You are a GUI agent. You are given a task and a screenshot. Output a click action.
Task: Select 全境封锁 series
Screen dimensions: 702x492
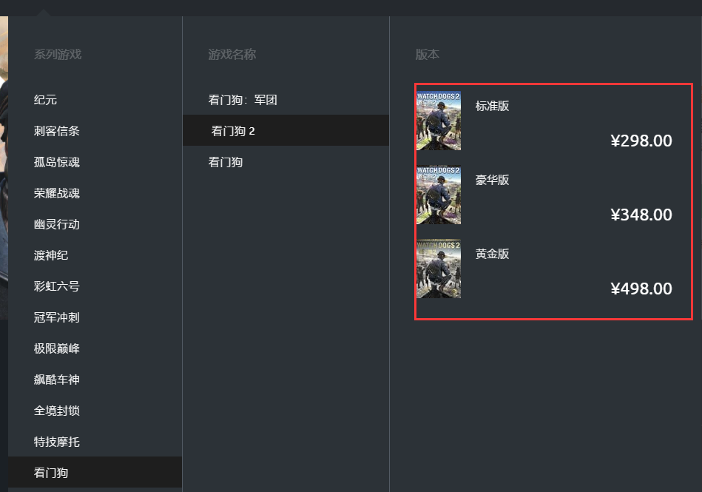pos(57,411)
